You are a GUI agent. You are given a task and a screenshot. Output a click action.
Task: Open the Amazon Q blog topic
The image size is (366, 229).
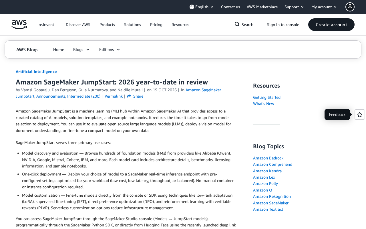(x=262, y=190)
